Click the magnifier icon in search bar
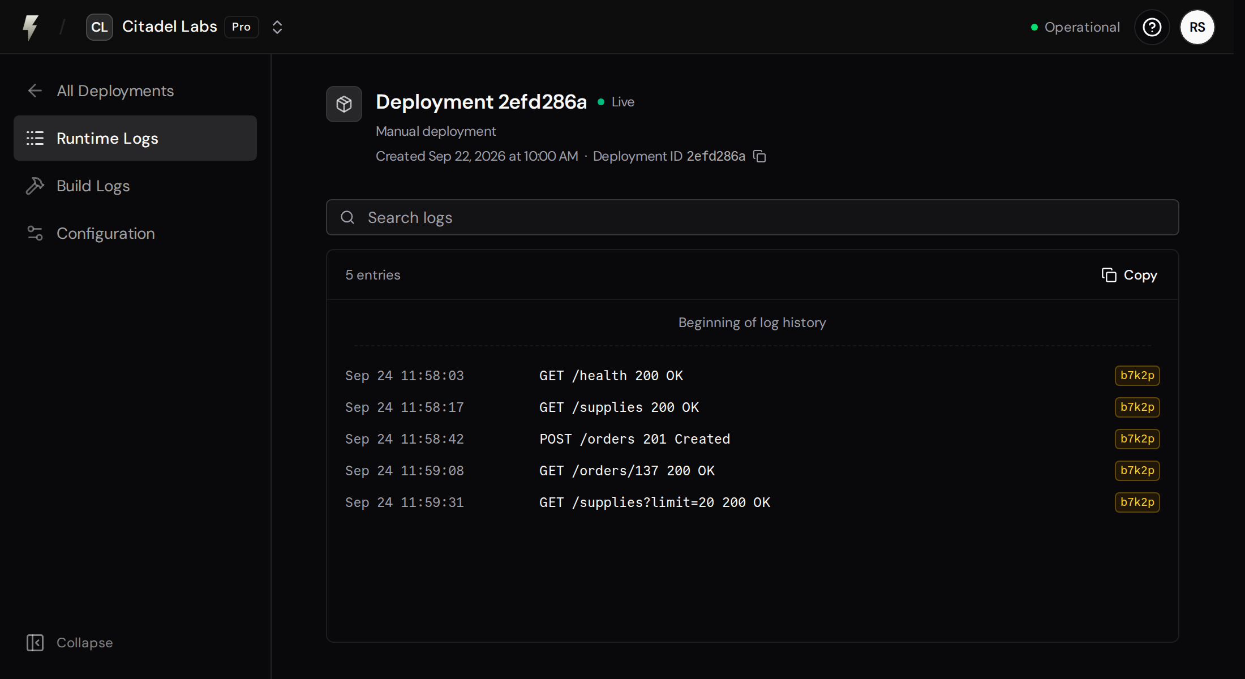This screenshot has height=679, width=1245. pos(347,217)
